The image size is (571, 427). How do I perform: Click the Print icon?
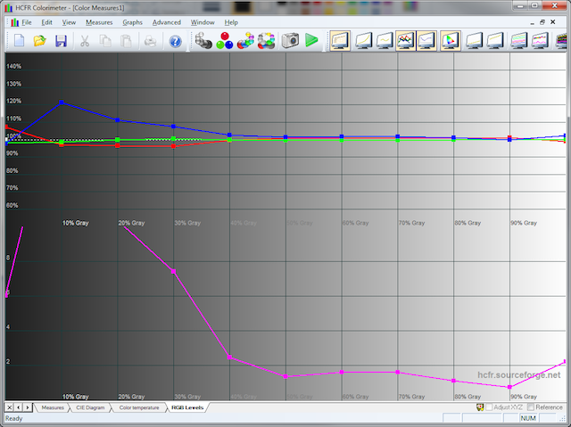tap(150, 40)
